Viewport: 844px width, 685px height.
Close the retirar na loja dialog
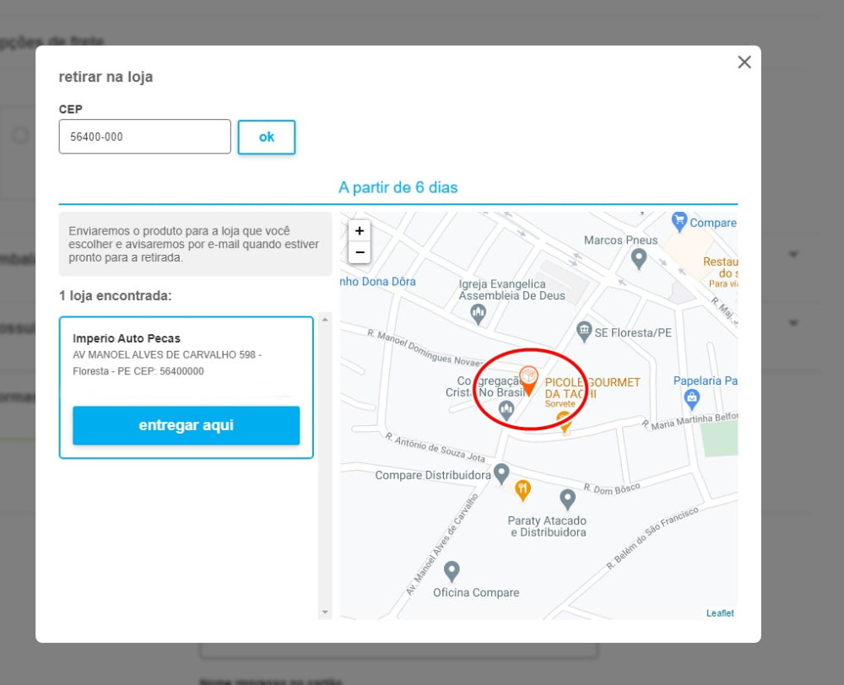[744, 62]
